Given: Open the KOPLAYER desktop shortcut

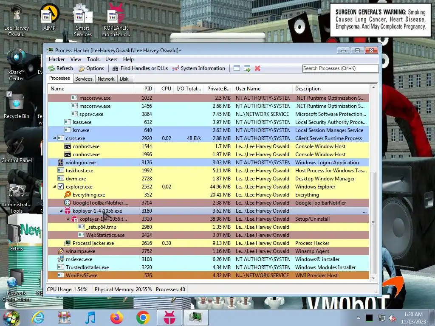Looking at the screenshot, I should coord(116,20).
